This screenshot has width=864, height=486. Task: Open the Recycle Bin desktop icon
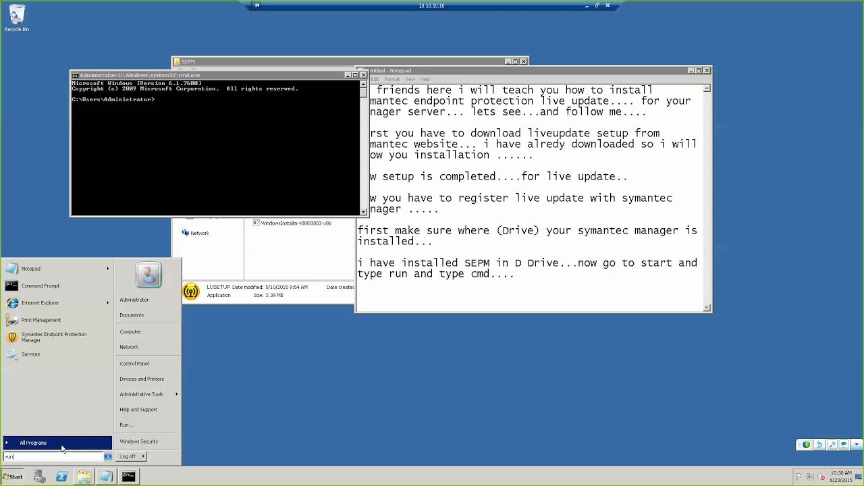[16, 18]
